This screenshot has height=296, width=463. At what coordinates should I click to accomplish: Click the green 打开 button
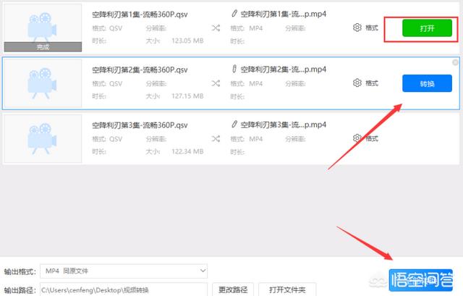427,28
